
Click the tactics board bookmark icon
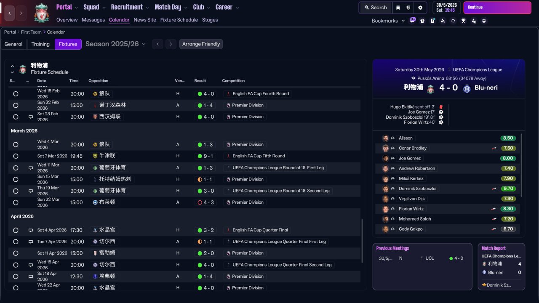[432, 21]
